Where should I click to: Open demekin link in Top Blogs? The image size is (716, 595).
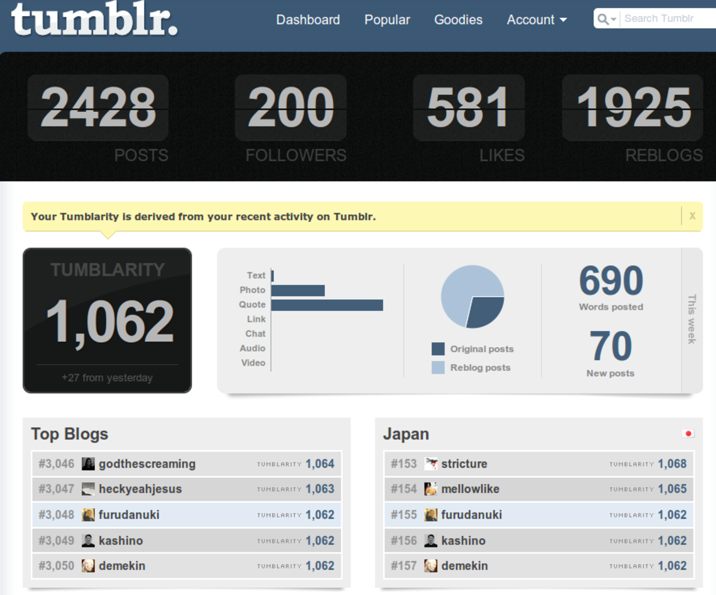click(x=122, y=566)
